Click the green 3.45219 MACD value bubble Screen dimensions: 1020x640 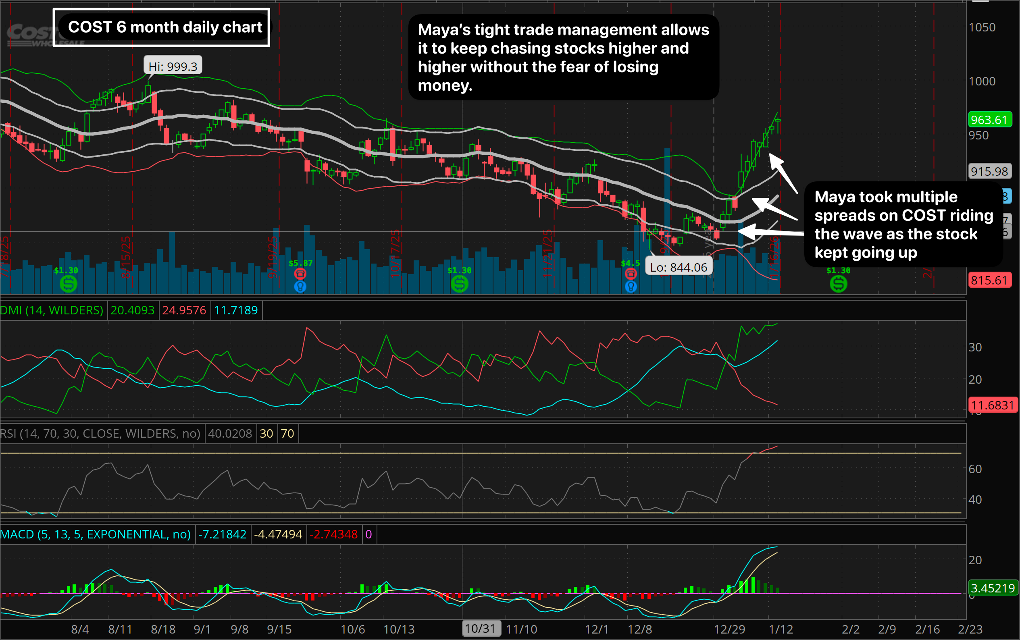coord(993,588)
